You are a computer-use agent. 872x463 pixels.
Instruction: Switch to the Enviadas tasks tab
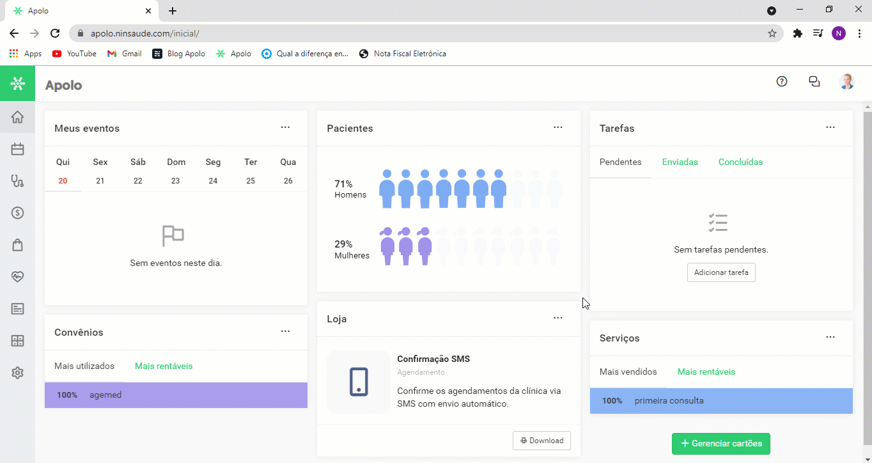pyautogui.click(x=680, y=162)
